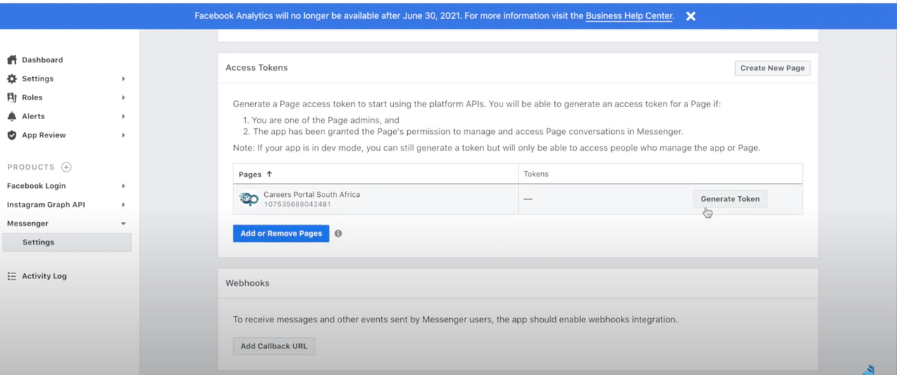Viewport: 897px width, 375px height.
Task: Click page ID 107535688042481
Action: click(297, 205)
